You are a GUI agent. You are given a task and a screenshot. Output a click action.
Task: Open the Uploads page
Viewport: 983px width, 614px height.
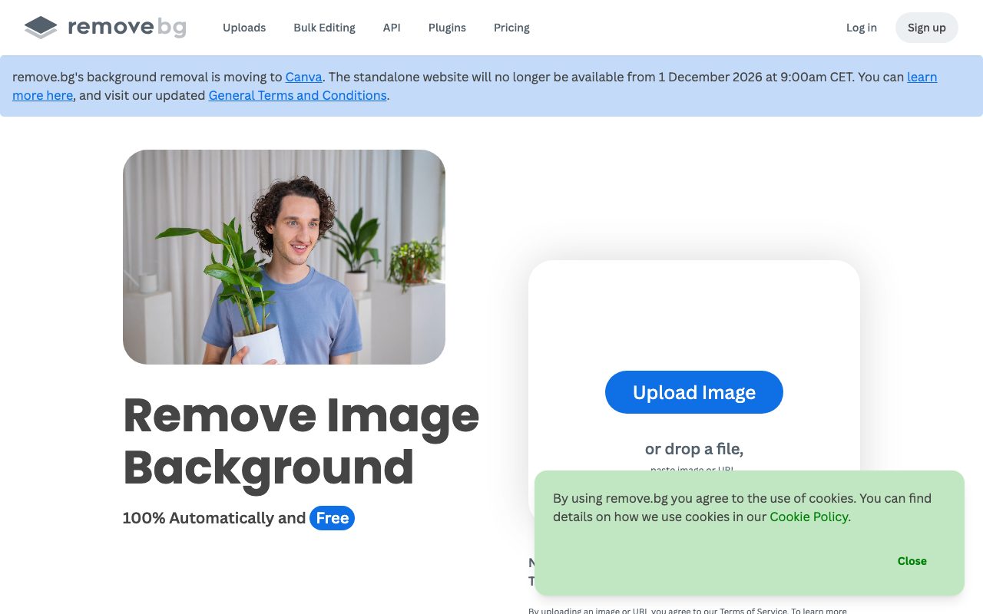[244, 28]
